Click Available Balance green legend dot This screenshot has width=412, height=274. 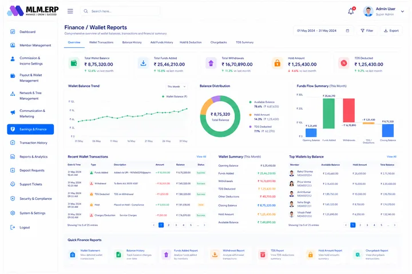click(x=250, y=102)
